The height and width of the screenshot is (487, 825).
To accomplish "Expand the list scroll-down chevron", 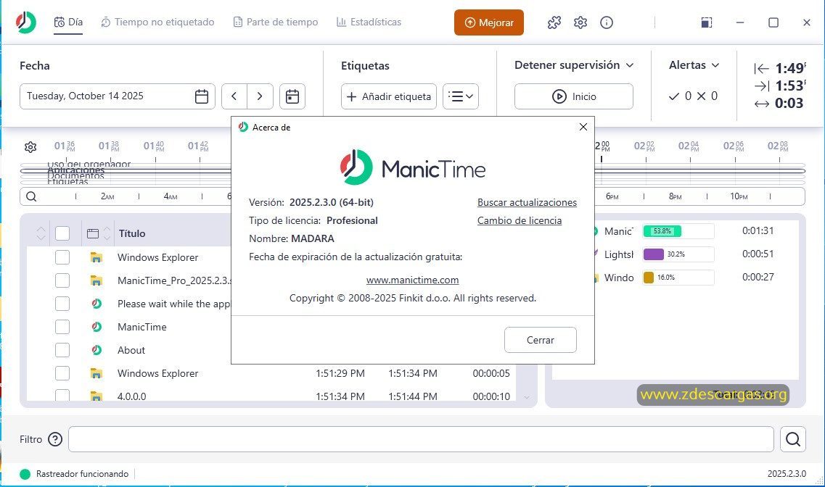I will (527, 397).
